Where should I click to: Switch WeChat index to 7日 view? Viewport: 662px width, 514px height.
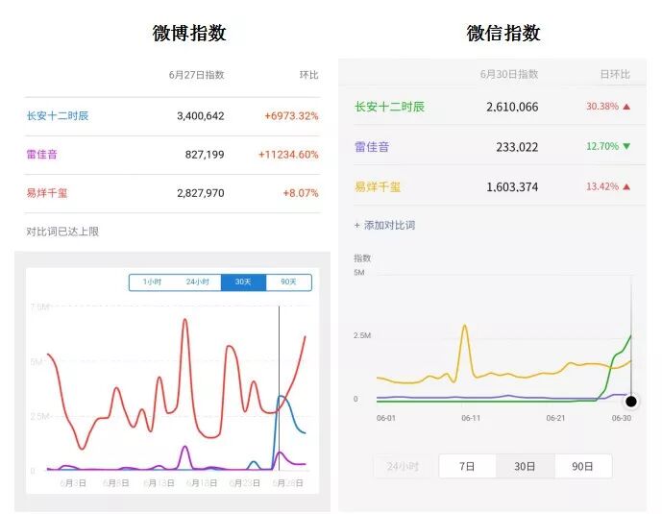pos(467,466)
